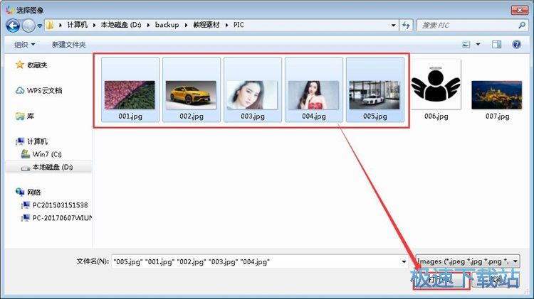This screenshot has width=534, height=299.
Task: Click the 007.jpg file name label
Action: click(498, 116)
